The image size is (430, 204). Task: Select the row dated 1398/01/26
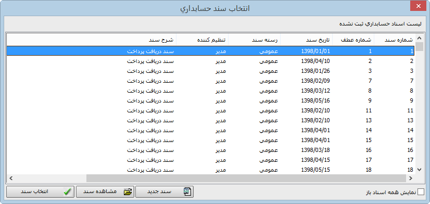click(x=211, y=71)
